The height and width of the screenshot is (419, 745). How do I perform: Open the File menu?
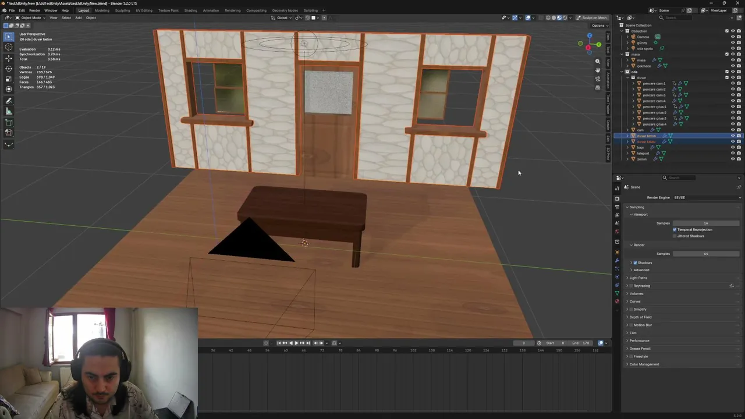point(12,10)
